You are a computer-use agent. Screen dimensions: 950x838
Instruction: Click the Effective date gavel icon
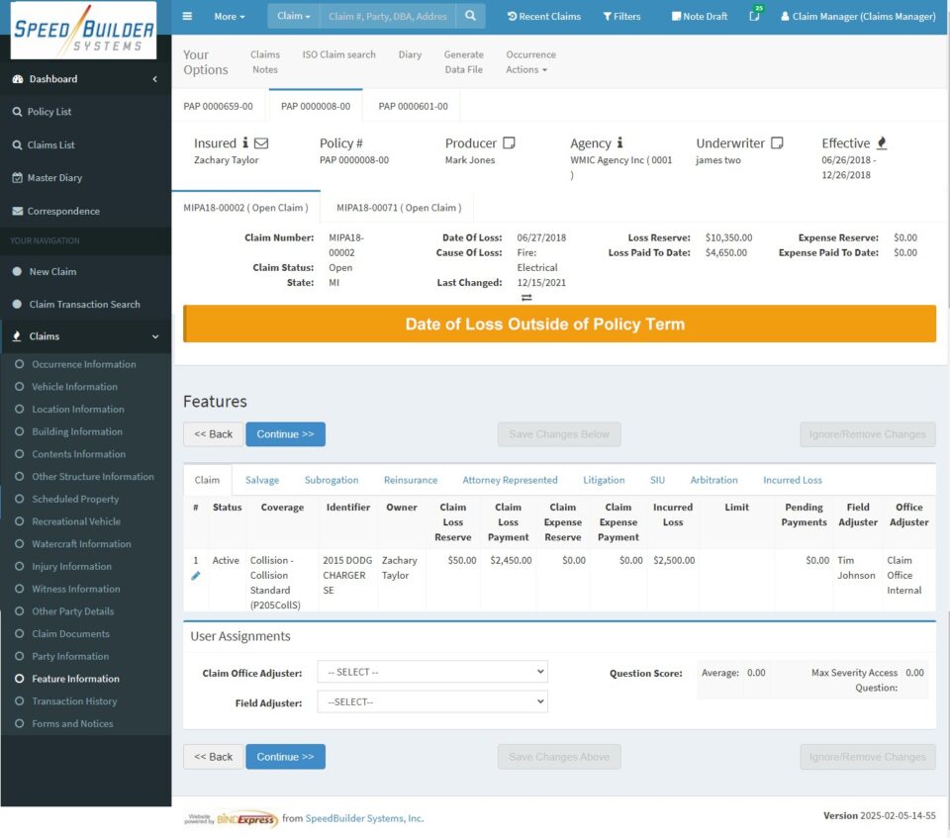tap(882, 143)
